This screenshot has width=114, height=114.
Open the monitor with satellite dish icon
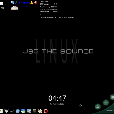point(29,111)
